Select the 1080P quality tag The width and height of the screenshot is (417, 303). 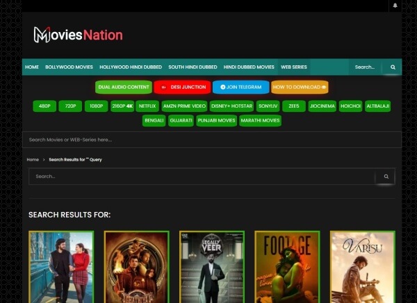click(x=96, y=106)
